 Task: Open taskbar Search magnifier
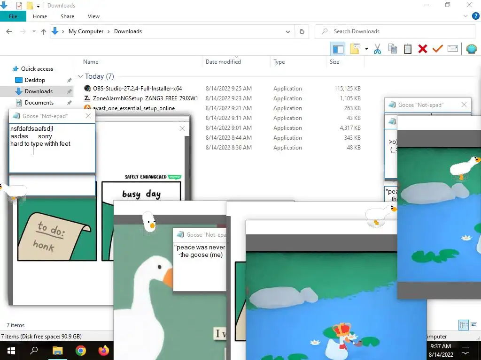tap(34, 351)
